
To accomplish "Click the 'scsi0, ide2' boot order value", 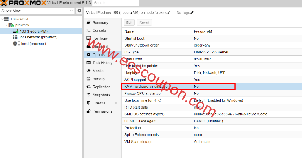I will coord(202,59).
